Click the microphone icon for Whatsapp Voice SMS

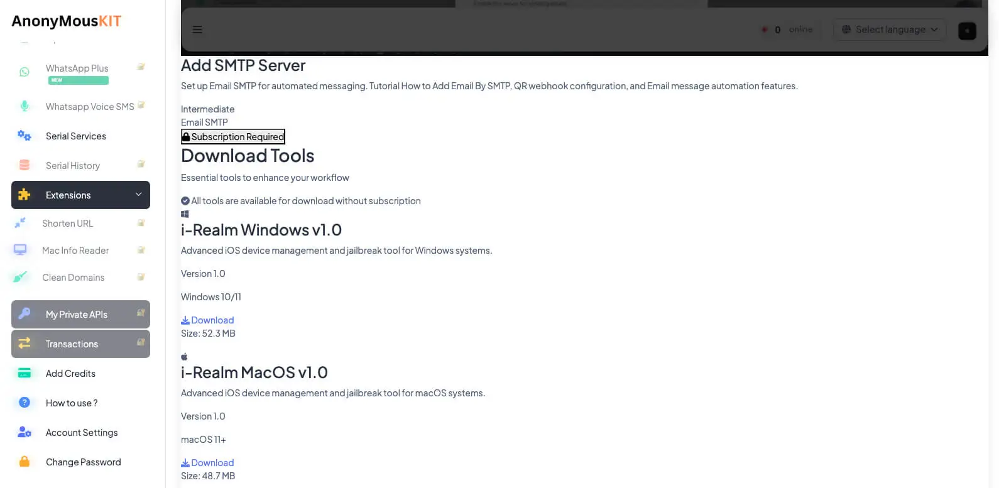[x=25, y=106]
